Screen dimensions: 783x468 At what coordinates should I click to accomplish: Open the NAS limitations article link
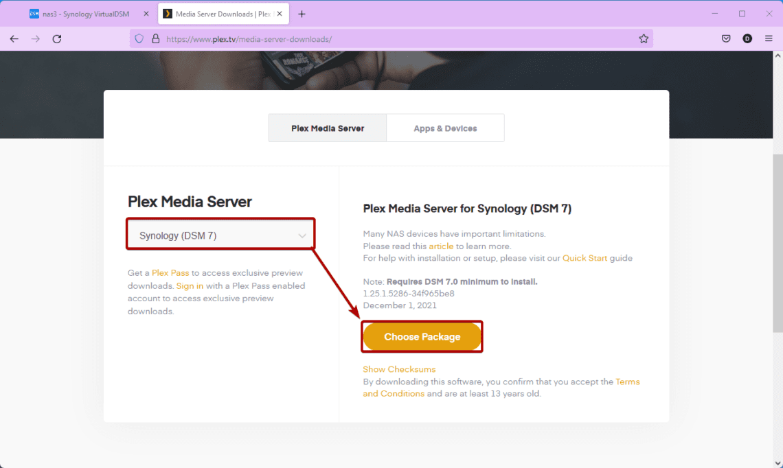[441, 246]
